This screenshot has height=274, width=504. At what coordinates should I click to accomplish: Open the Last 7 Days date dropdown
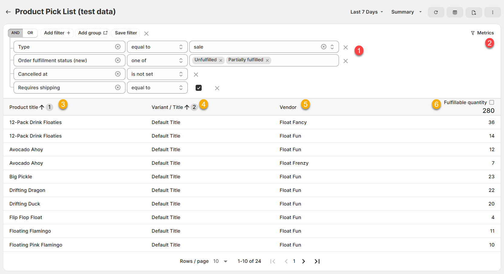click(x=366, y=12)
